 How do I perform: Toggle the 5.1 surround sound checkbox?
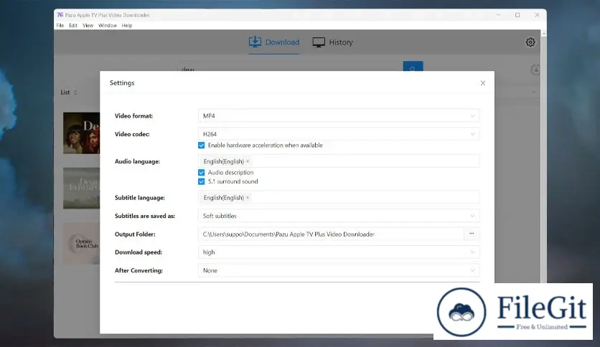coord(201,181)
